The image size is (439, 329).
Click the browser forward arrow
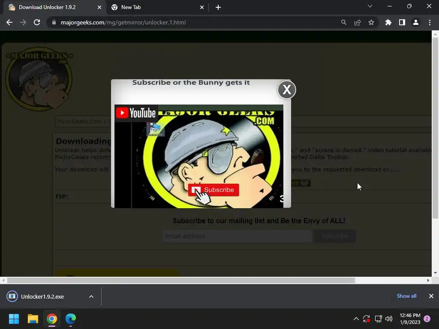pos(23,22)
